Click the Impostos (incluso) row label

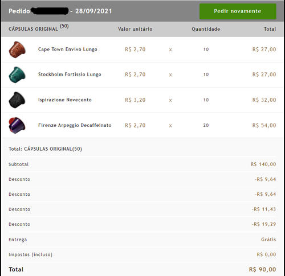point(30,254)
